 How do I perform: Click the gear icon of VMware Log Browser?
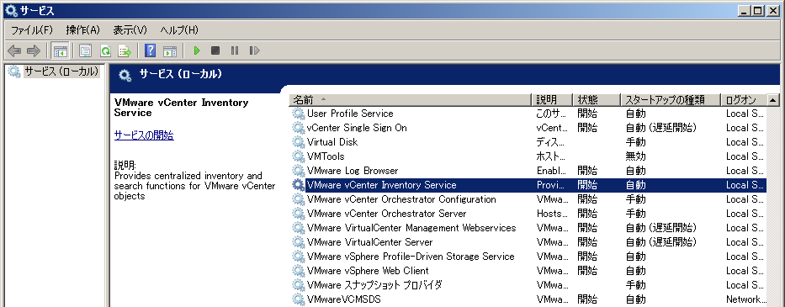pos(299,171)
